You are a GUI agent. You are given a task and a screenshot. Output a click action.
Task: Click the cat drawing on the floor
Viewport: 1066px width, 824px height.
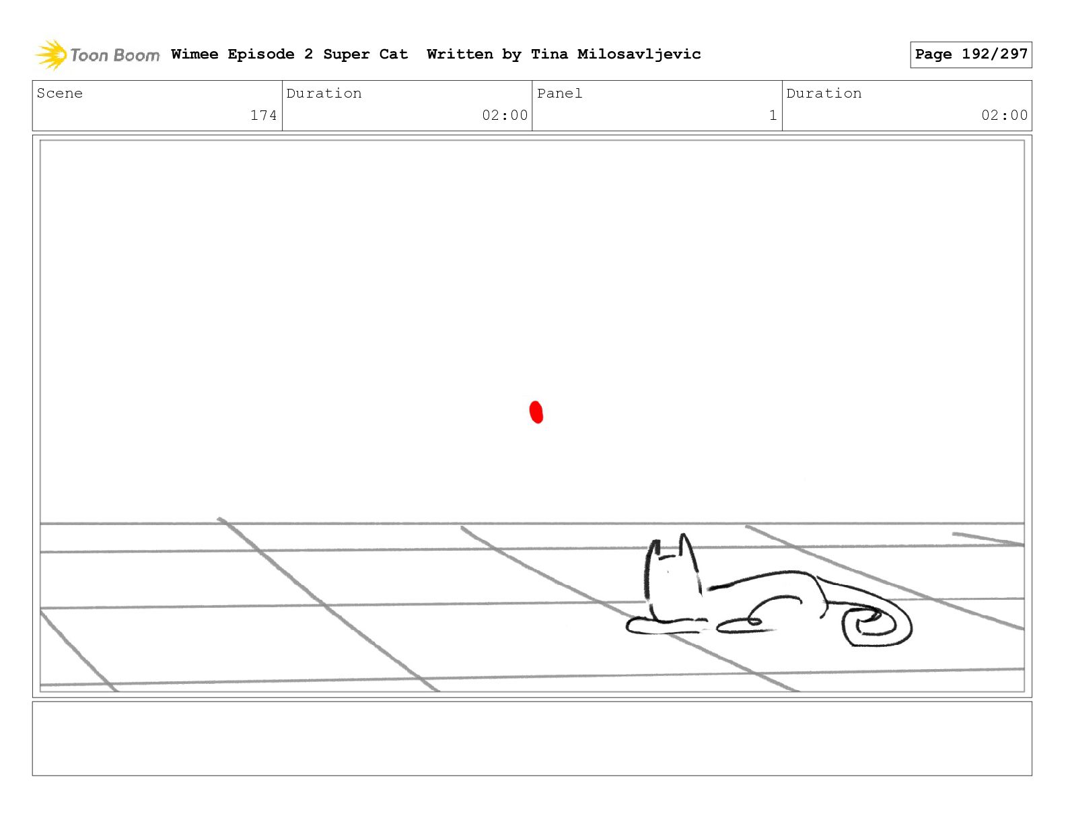769,591
